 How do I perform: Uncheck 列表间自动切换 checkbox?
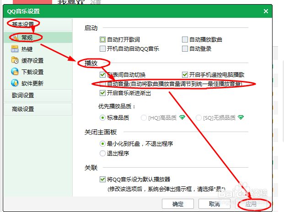click(102, 74)
